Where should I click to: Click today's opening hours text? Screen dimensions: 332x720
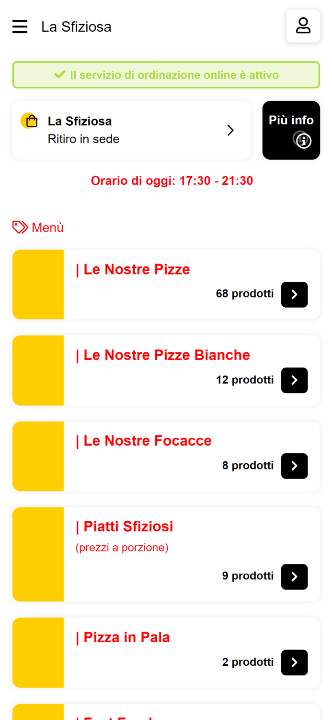click(172, 180)
